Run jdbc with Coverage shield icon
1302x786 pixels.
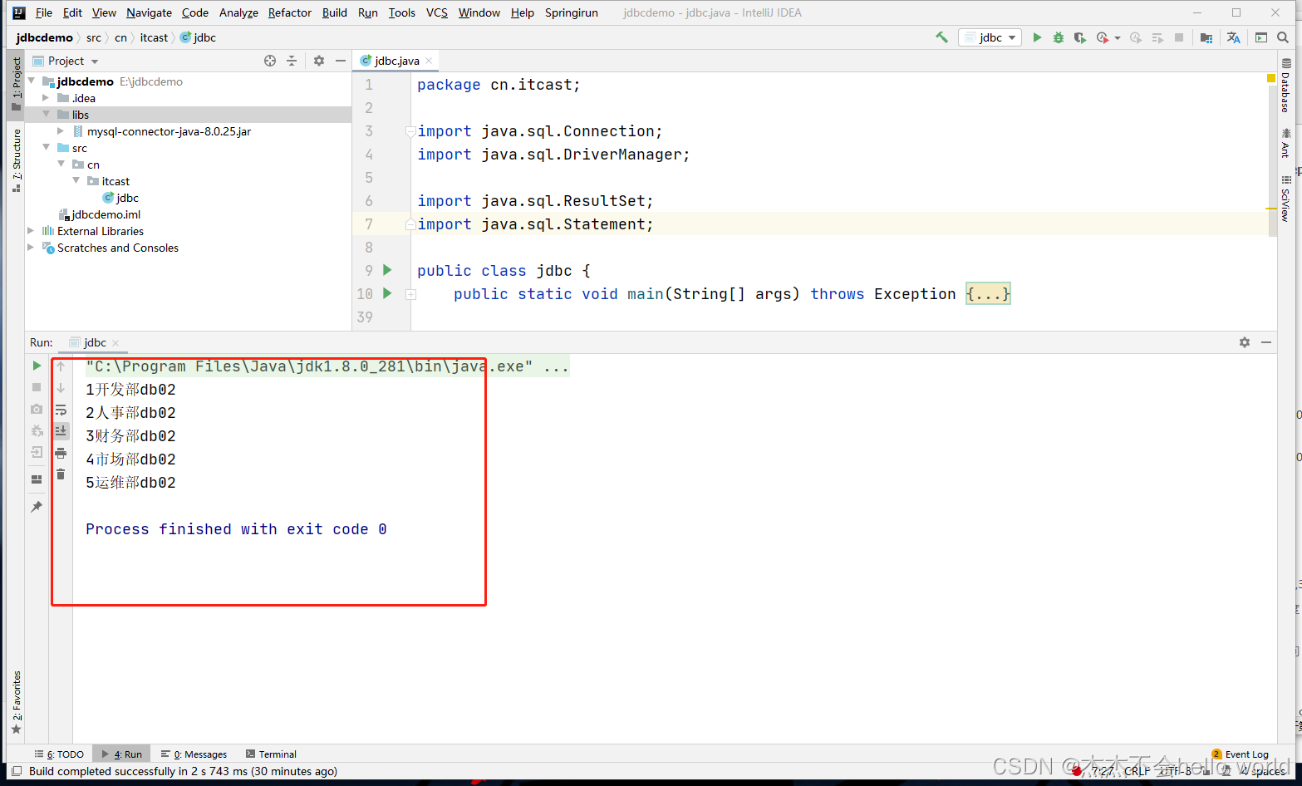(x=1080, y=37)
